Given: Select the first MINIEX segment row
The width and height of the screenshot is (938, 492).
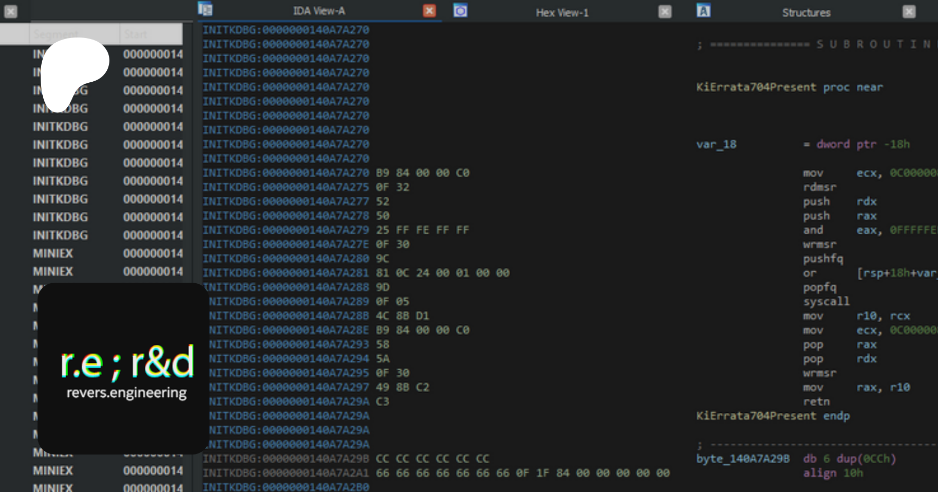Looking at the screenshot, I should tap(53, 254).
